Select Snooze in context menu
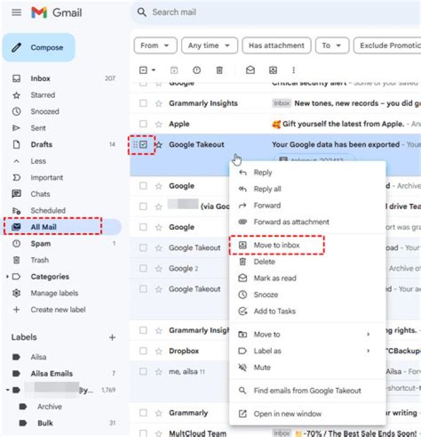 pyautogui.click(x=308, y=295)
